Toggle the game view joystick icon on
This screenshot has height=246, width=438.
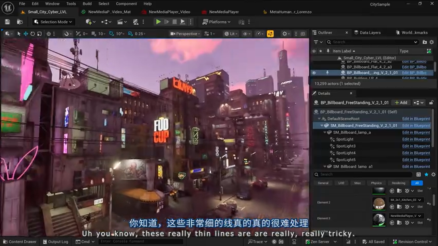(x=270, y=33)
